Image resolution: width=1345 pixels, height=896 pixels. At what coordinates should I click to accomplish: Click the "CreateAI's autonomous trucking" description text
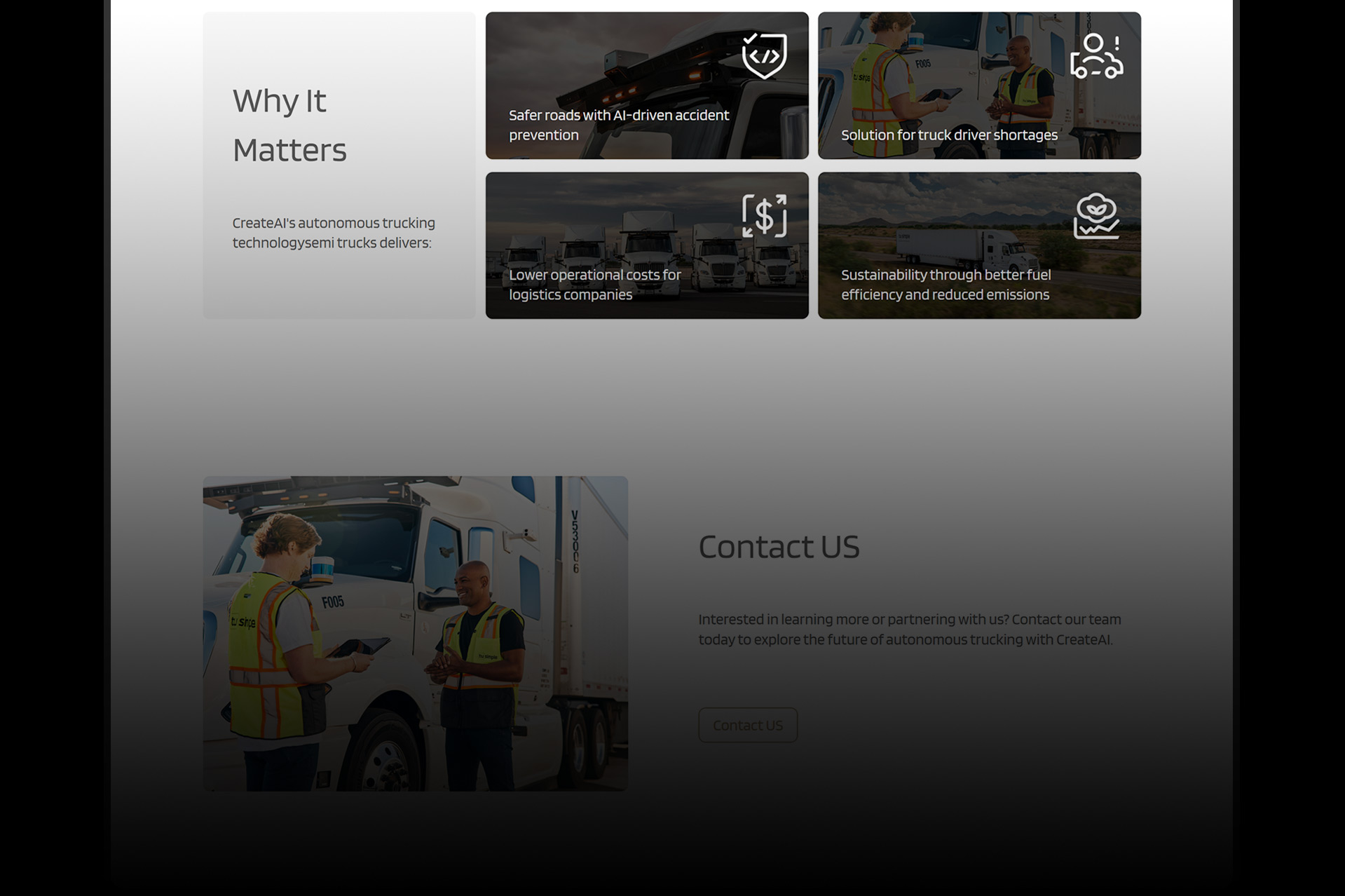pyautogui.click(x=334, y=232)
